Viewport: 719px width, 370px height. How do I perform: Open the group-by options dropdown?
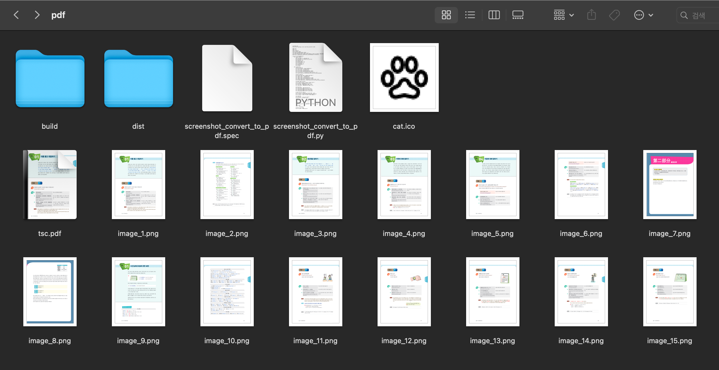[564, 15]
